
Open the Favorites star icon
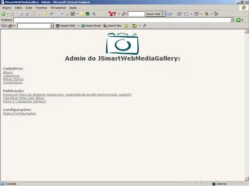click(46, 14)
